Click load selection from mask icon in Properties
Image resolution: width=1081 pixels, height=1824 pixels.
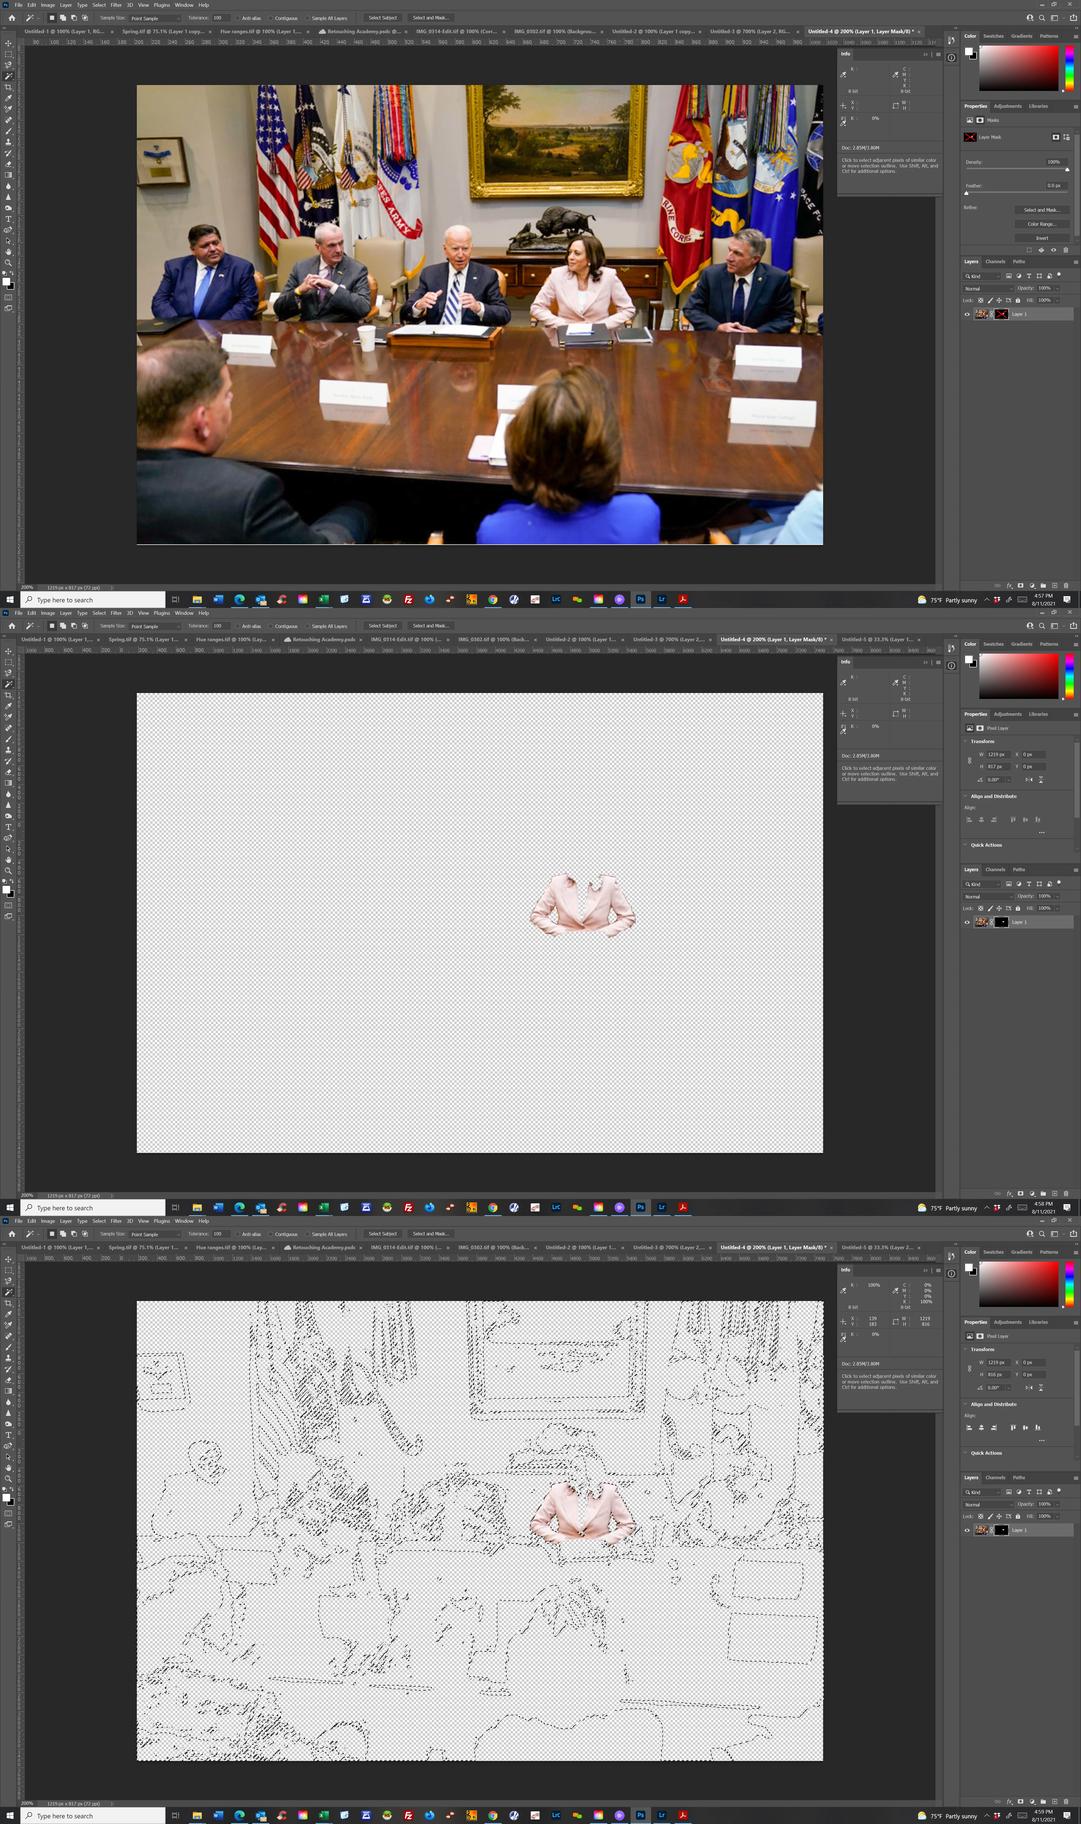[1029, 250]
